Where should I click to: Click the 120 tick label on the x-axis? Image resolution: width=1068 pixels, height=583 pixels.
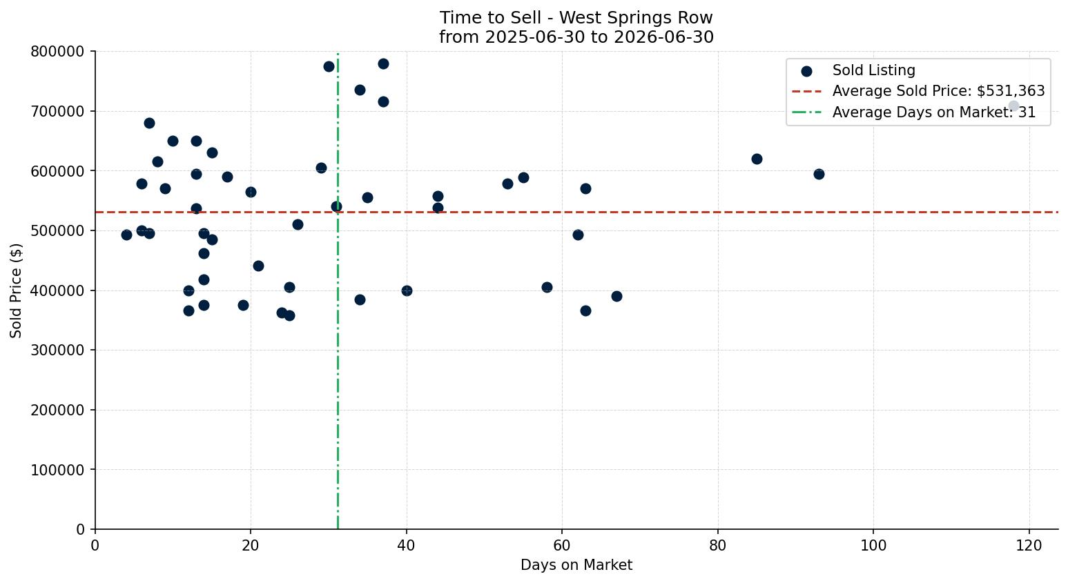[x=1029, y=544]
